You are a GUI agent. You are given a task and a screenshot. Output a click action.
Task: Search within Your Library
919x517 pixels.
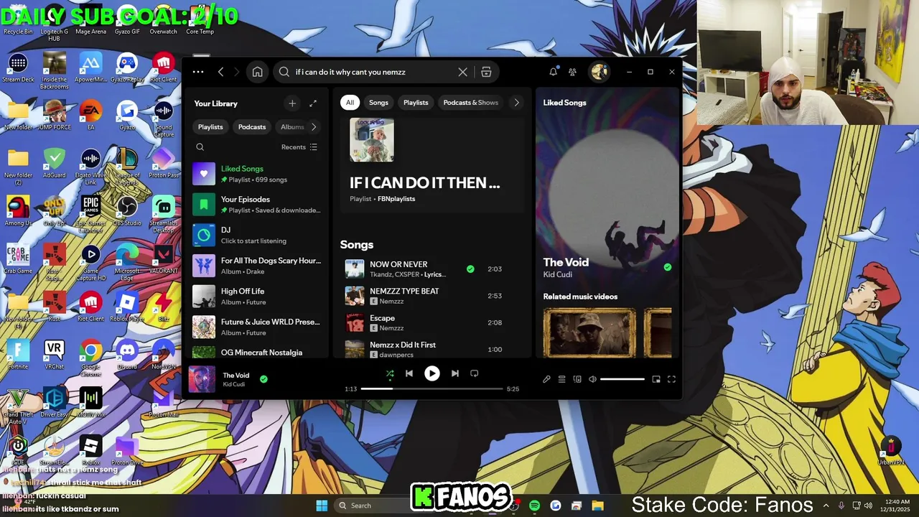[200, 147]
